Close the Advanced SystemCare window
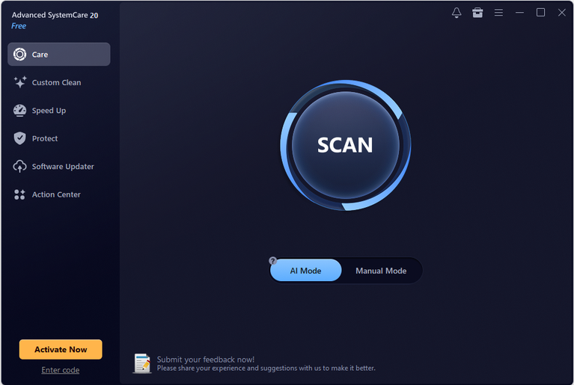Image resolution: width=574 pixels, height=385 pixels. click(561, 13)
